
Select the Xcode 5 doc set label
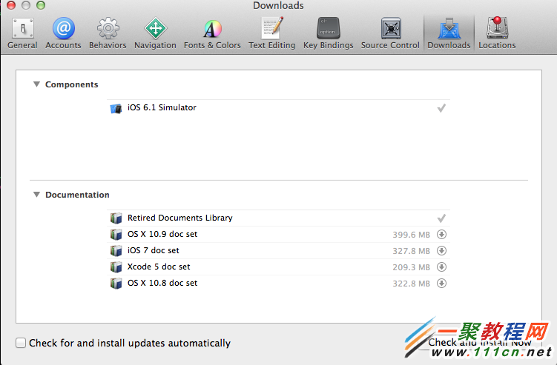click(x=159, y=267)
